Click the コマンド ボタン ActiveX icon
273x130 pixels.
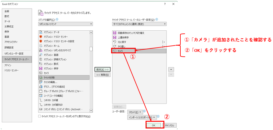tap(41, 109)
